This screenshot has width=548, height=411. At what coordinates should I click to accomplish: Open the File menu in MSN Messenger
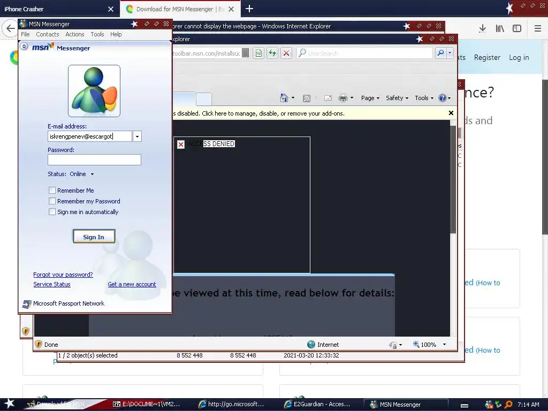[25, 34]
